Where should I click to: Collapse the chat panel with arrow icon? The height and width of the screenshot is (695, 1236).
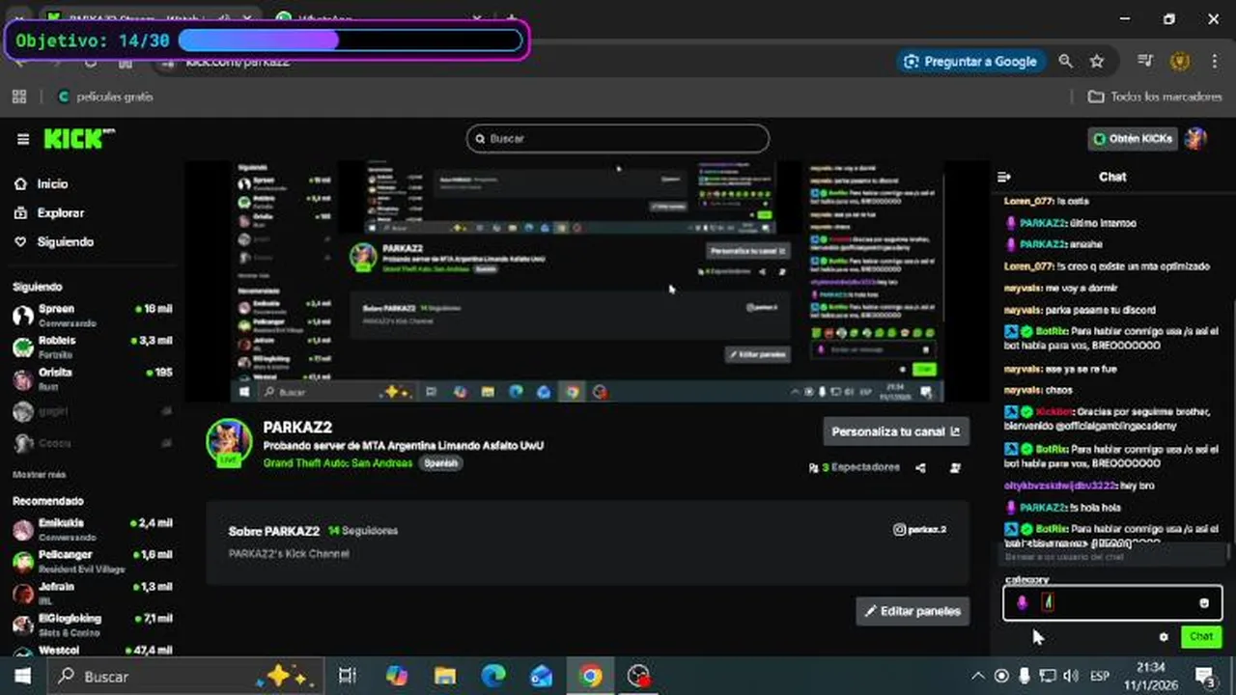[x=1004, y=177]
